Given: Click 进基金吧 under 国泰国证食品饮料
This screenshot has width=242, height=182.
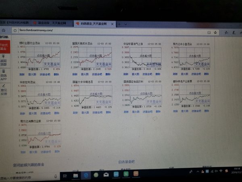Looking at the screenshot, I should (x=147, y=112).
